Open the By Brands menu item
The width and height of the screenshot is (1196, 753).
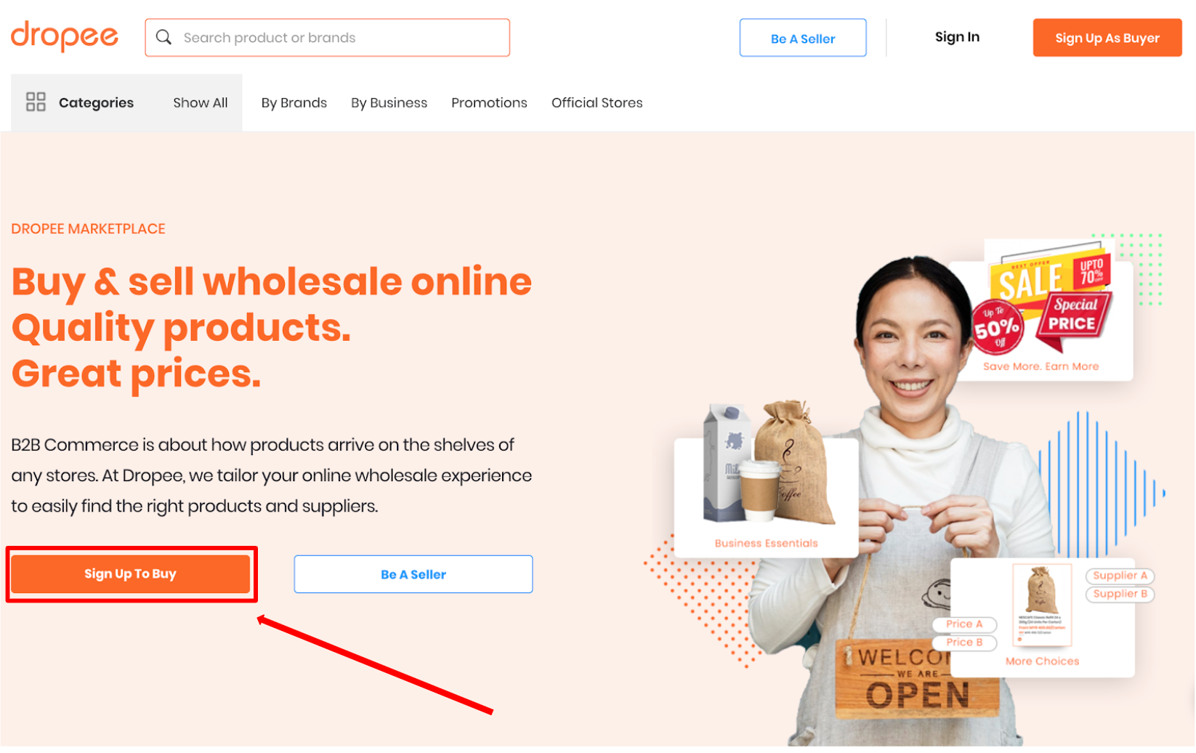tap(294, 102)
